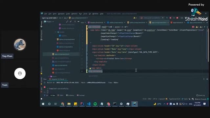Select the table.component.ts editor tab
Image resolution: width=210 pixels, height=118 pixels.
pyautogui.click(x=116, y=23)
